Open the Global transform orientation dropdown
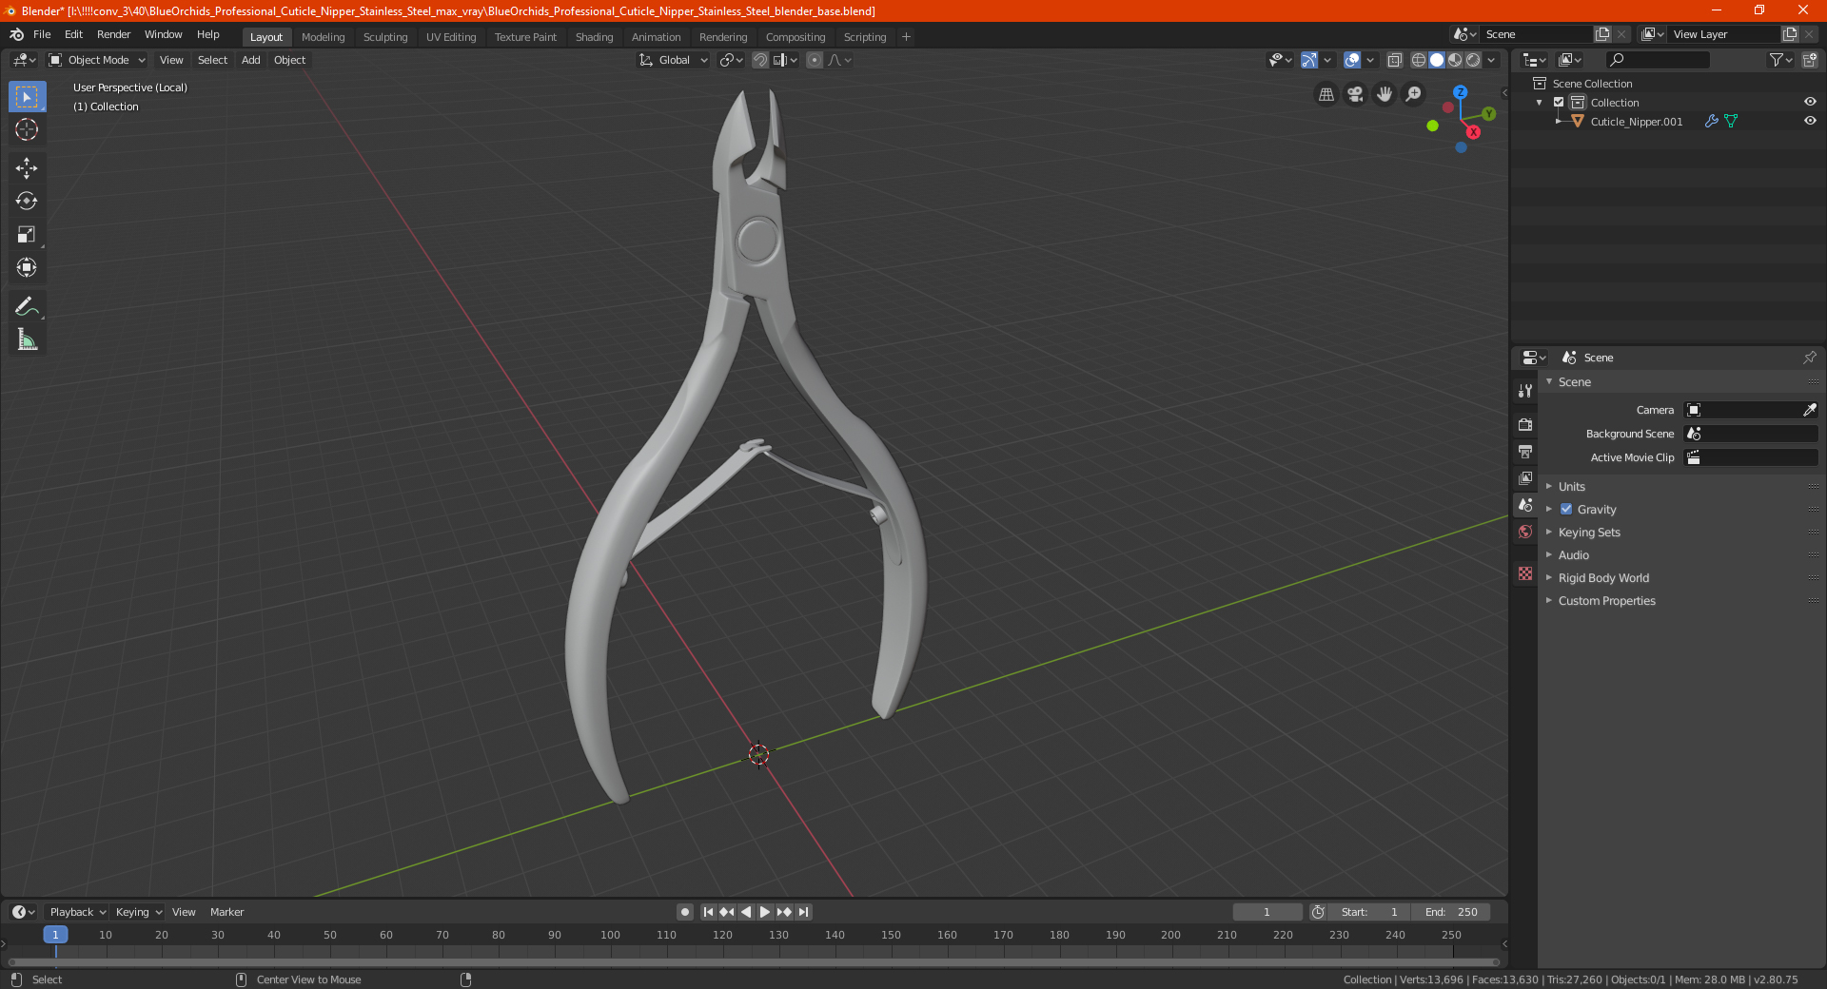Image resolution: width=1827 pixels, height=989 pixels. [674, 60]
